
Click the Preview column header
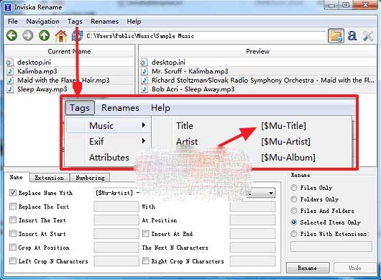point(257,51)
